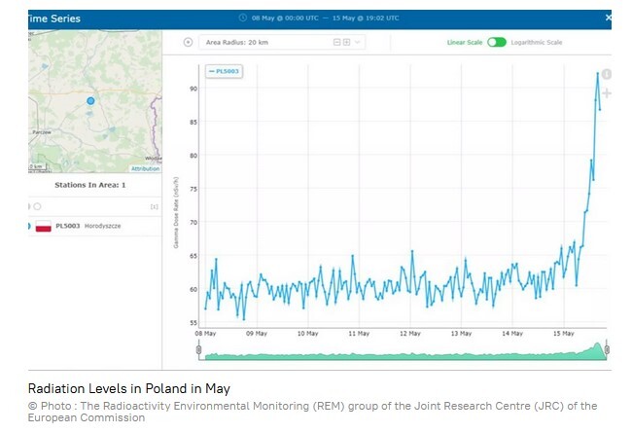632x433 pixels.
Task: Select the Linear Scale label
Action: 465,43
